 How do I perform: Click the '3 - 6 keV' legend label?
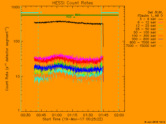148,19
